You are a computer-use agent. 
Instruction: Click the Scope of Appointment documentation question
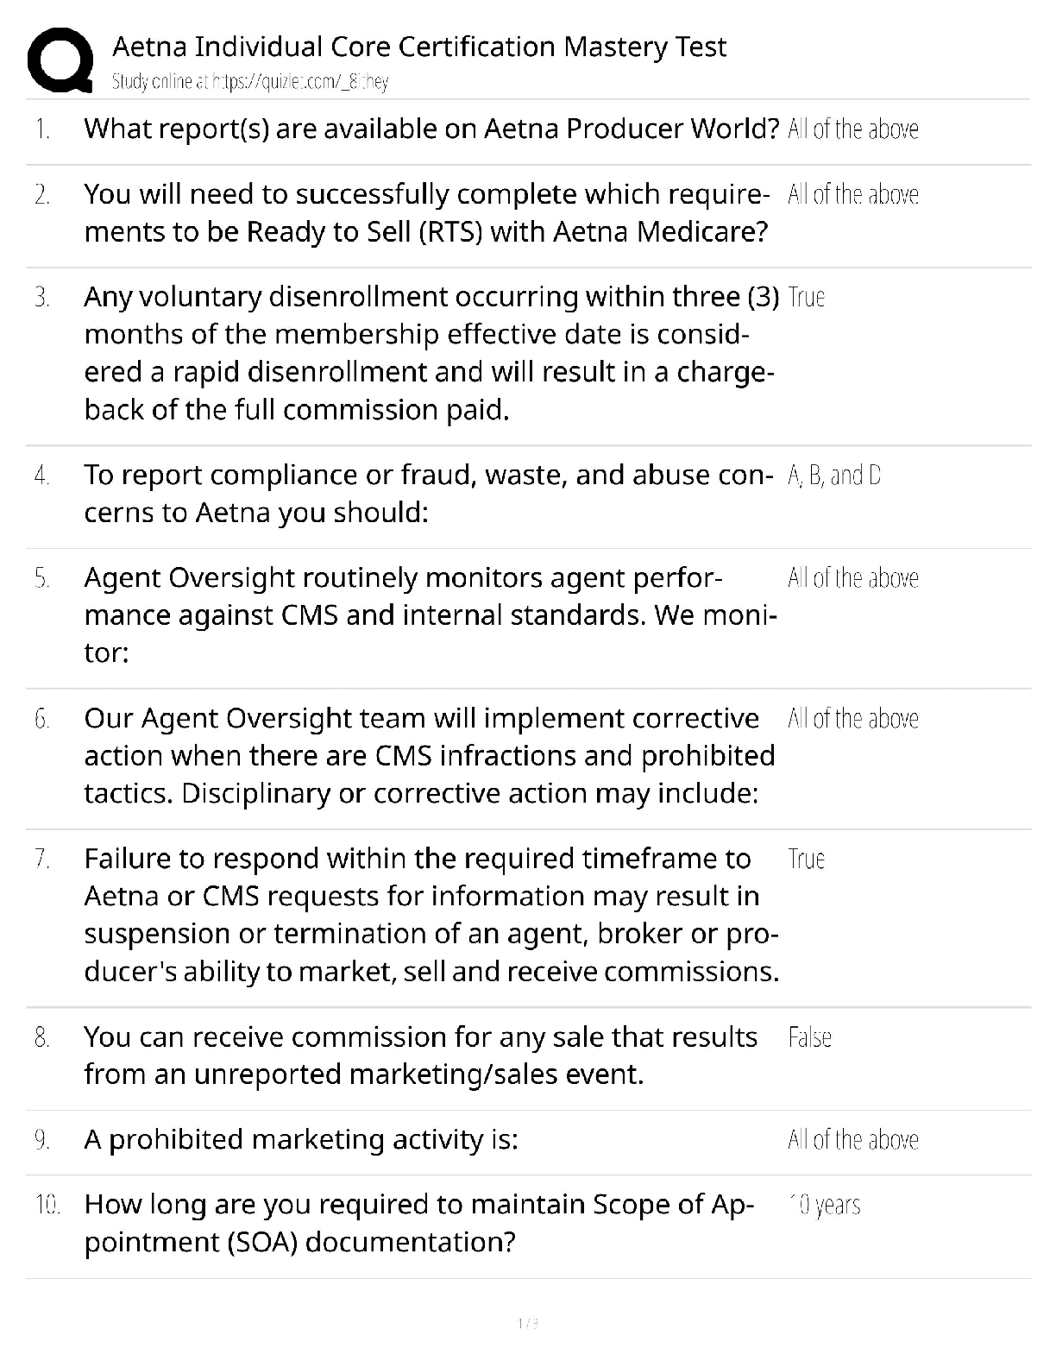pos(419,1223)
